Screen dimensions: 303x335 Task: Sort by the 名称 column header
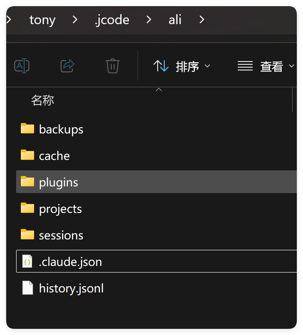(43, 100)
